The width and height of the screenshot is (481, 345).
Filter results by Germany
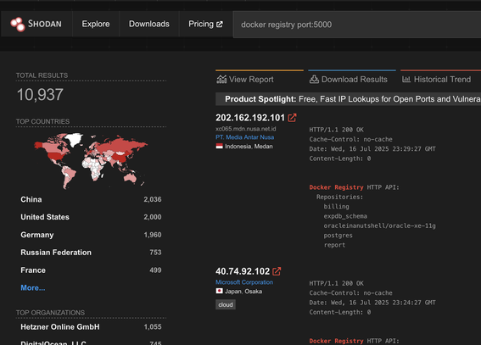(37, 235)
